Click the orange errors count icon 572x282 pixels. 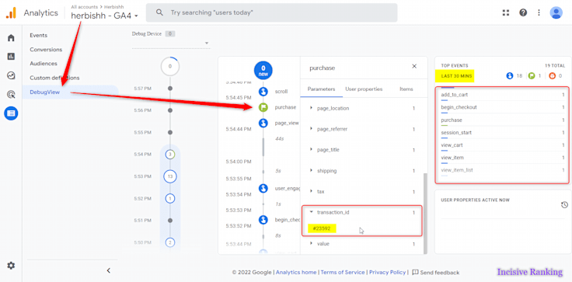(552, 76)
